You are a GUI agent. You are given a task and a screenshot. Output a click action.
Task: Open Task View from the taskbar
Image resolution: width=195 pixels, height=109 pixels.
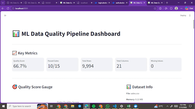(51, 106)
